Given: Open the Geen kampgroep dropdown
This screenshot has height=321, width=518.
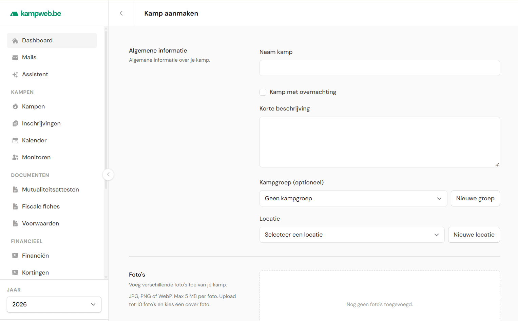Looking at the screenshot, I should [353, 199].
